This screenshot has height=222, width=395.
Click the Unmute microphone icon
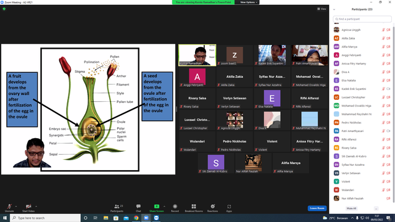tap(9, 207)
